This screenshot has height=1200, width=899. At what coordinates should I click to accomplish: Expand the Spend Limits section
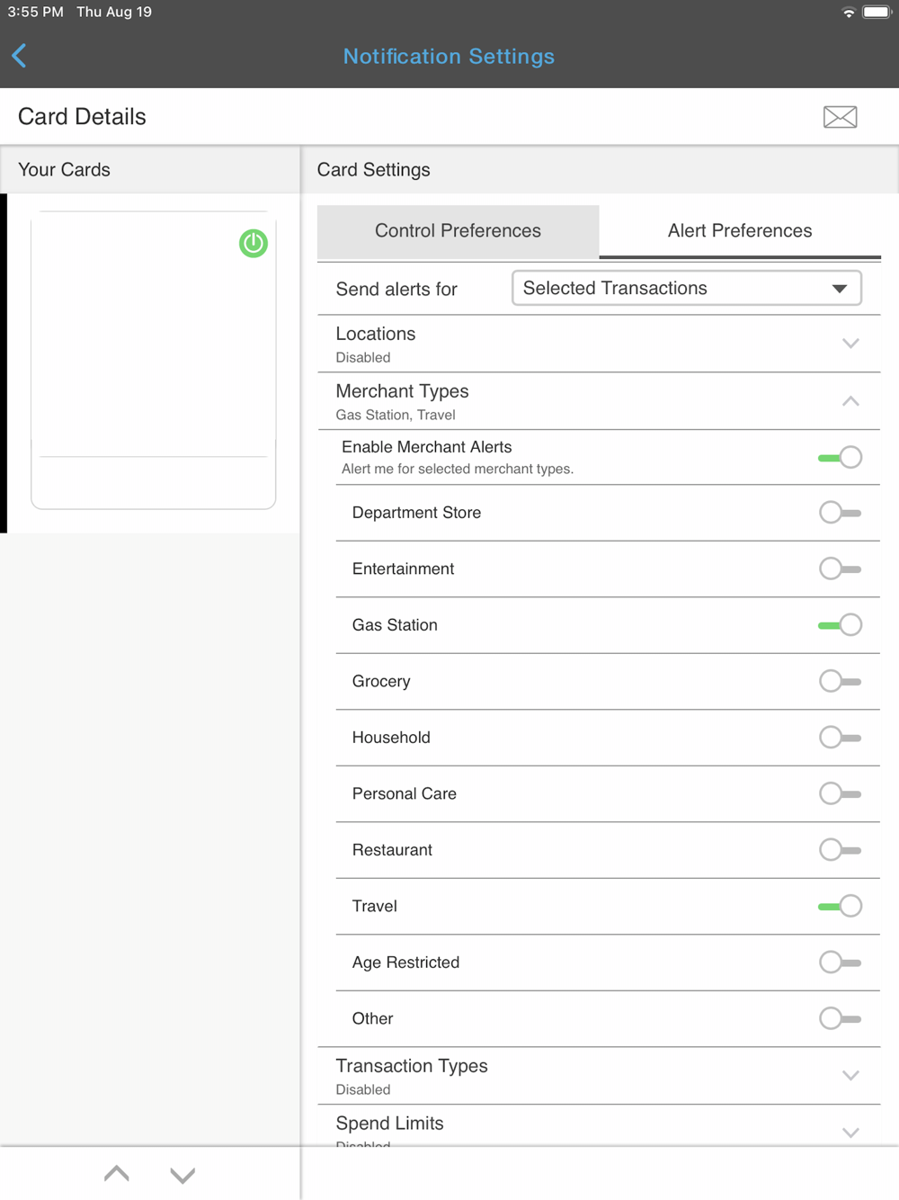click(x=850, y=1132)
